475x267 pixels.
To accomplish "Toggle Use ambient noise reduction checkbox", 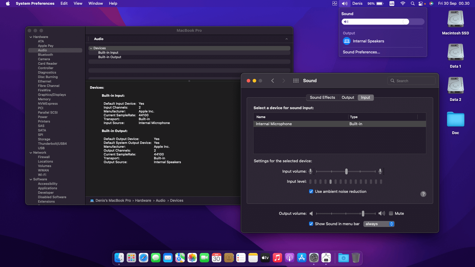I will pos(311,192).
